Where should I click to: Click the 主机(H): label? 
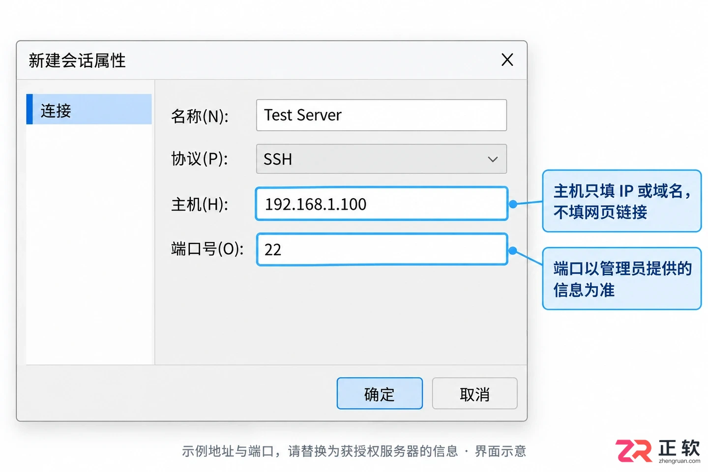click(x=200, y=204)
